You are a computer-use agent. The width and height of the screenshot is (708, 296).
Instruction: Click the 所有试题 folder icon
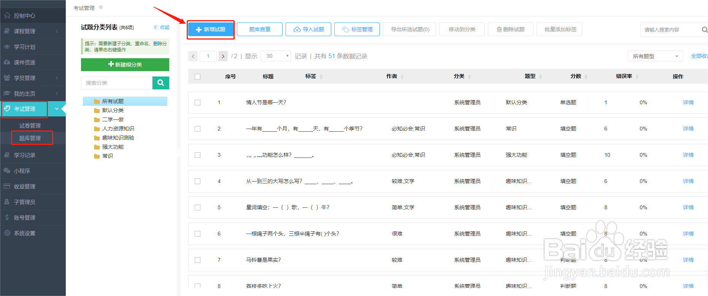97,101
